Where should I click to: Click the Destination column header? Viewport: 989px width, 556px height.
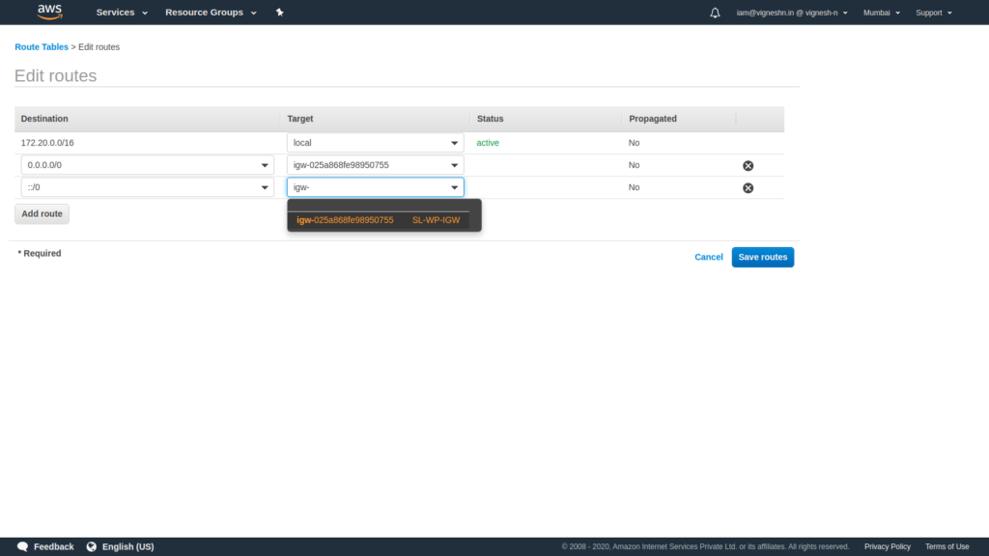click(x=44, y=119)
